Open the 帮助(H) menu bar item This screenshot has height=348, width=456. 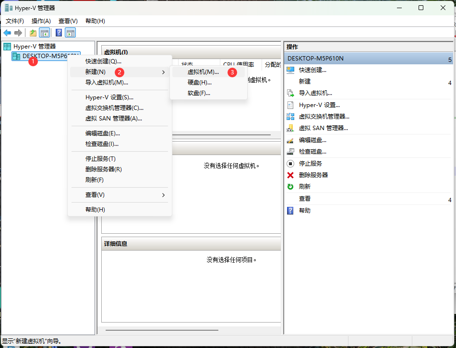[x=95, y=21]
